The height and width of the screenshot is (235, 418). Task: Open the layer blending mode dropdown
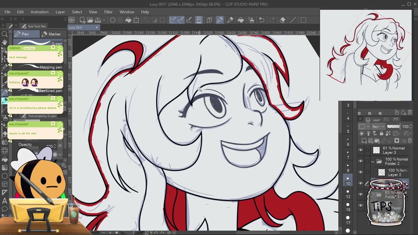[378, 127]
